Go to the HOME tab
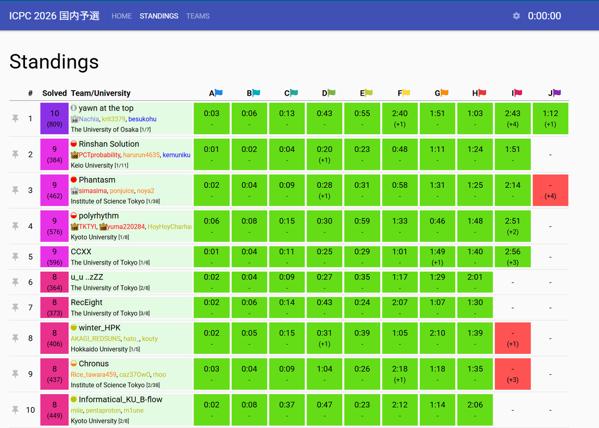Viewport: 599px width, 428px height. click(122, 16)
